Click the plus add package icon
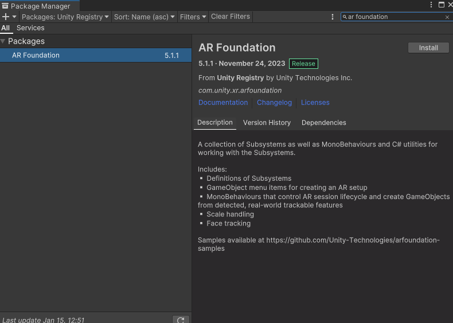 (x=6, y=17)
